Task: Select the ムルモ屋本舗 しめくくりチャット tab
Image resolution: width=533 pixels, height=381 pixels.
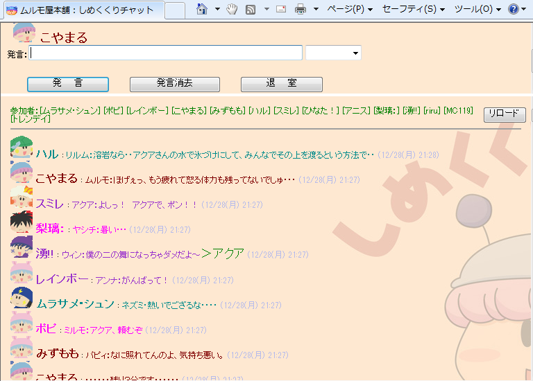Action: click(x=84, y=10)
